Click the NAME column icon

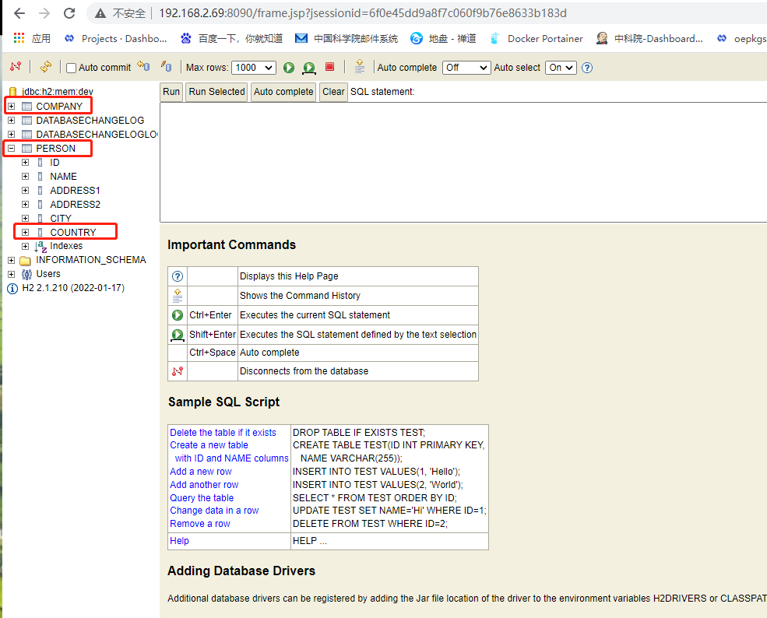pyautogui.click(x=40, y=176)
